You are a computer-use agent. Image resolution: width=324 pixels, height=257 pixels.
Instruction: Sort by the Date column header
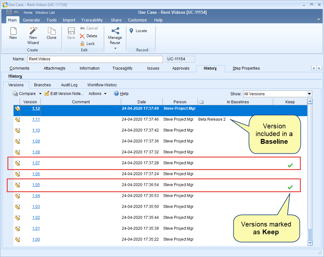click(x=142, y=102)
